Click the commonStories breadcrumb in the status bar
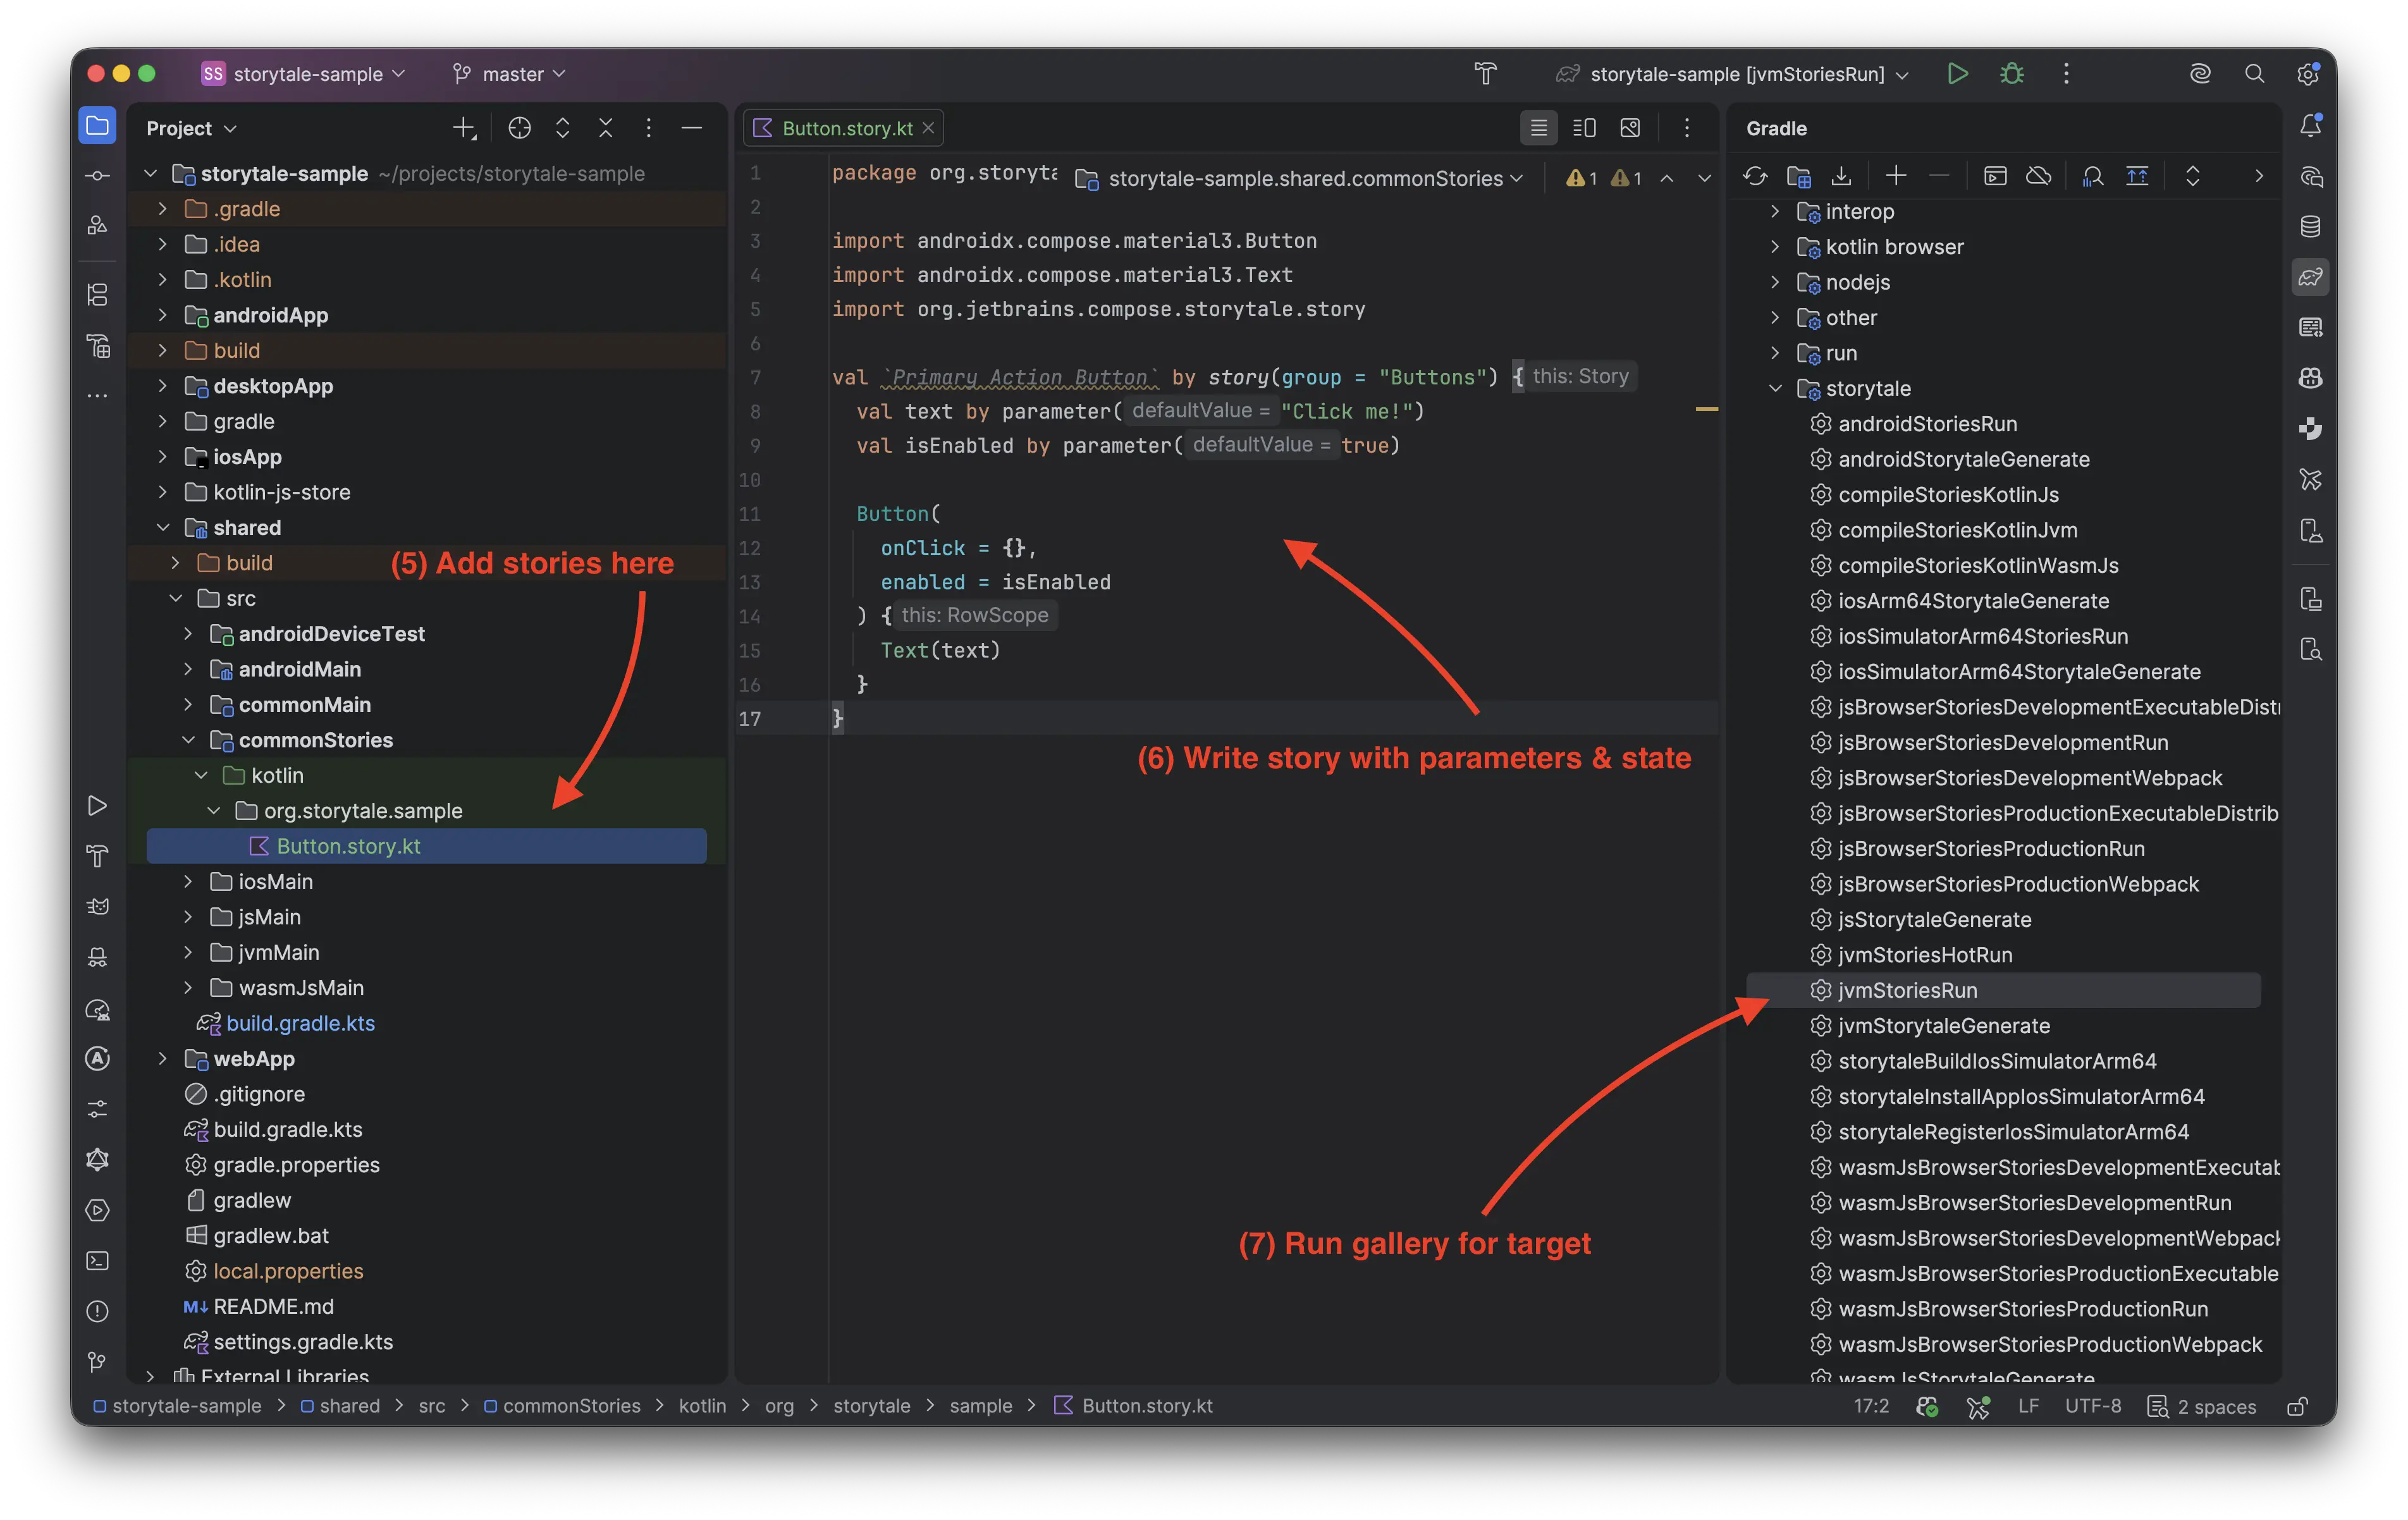This screenshot has width=2408, height=1520. [x=562, y=1406]
